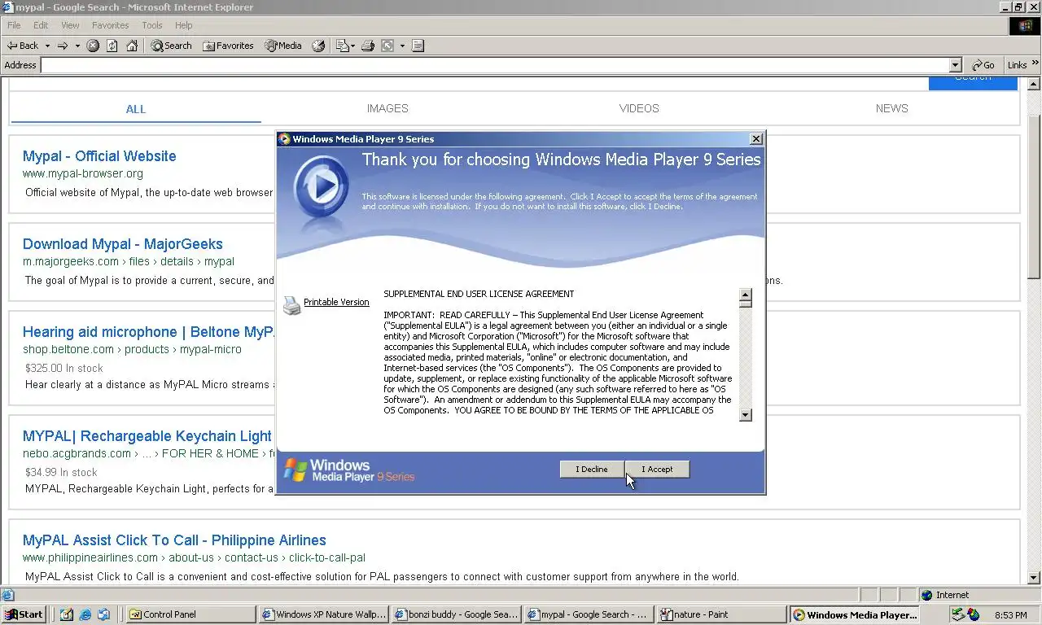The image size is (1042, 625).
Task: Open the dropdown arrow before the Discuss icon
Action: click(x=402, y=46)
